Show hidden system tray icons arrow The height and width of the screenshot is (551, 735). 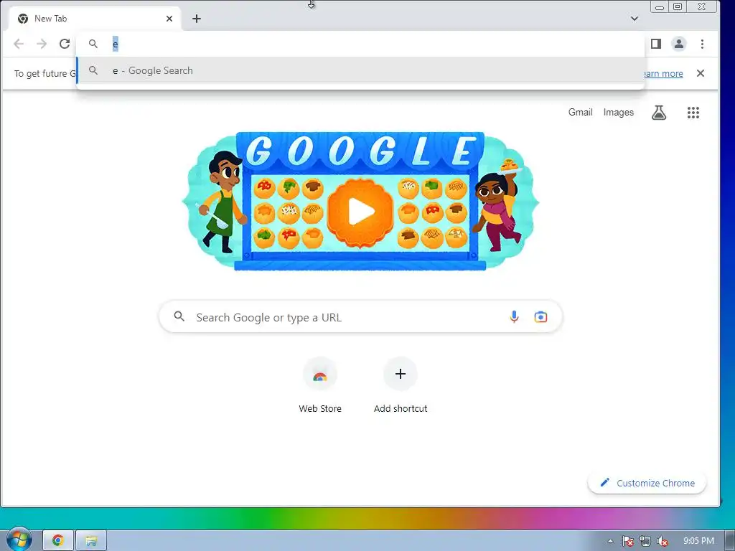pyautogui.click(x=610, y=541)
